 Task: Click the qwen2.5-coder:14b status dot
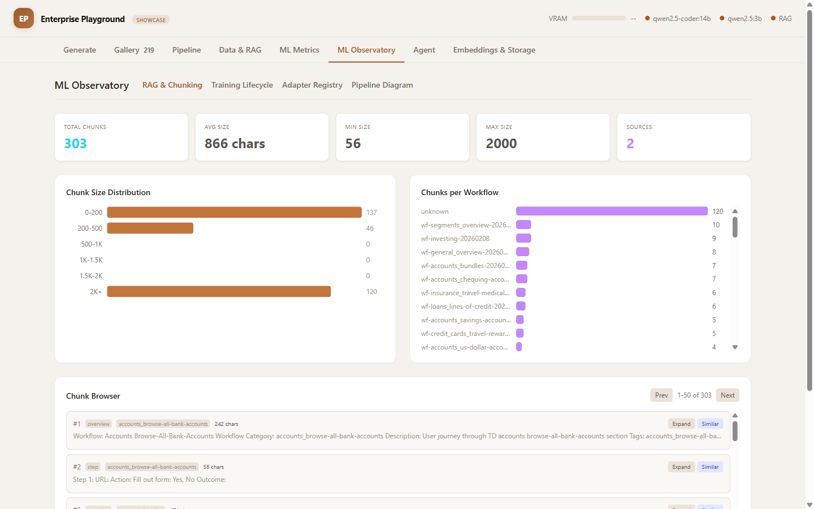[x=647, y=19]
